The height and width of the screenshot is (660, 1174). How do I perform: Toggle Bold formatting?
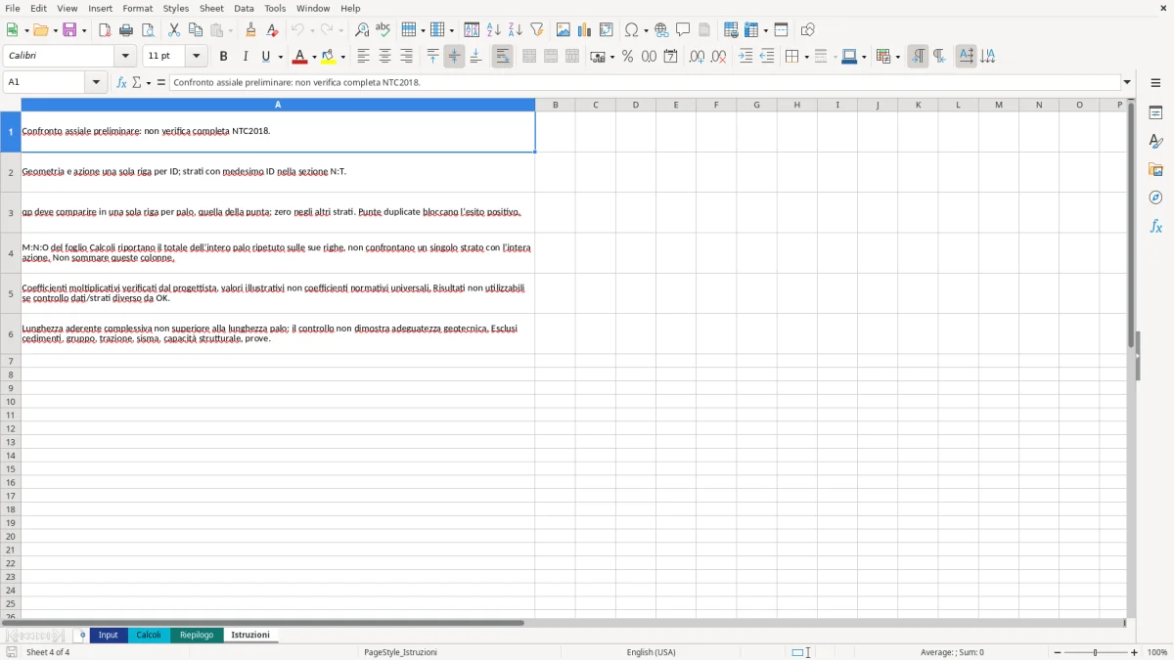point(224,57)
